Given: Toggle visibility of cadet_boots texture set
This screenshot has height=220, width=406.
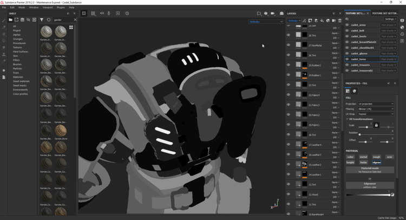Looking at the screenshot, I should pos(347,36).
